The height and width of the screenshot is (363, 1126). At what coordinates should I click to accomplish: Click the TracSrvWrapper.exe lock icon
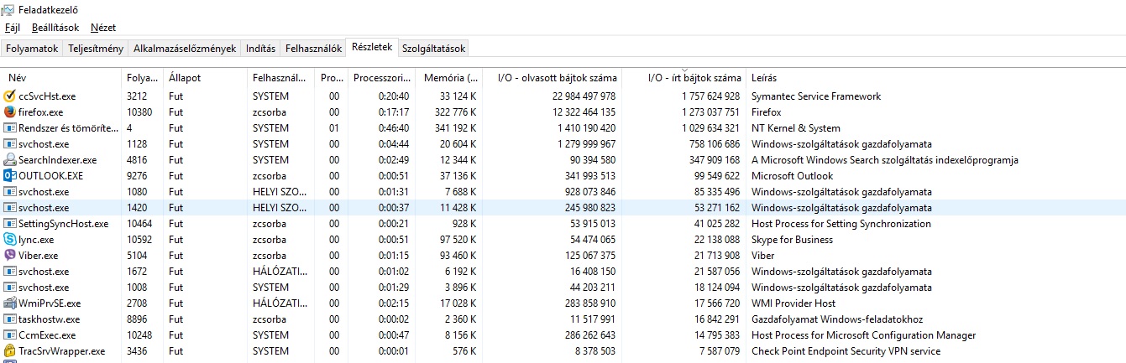(10, 351)
